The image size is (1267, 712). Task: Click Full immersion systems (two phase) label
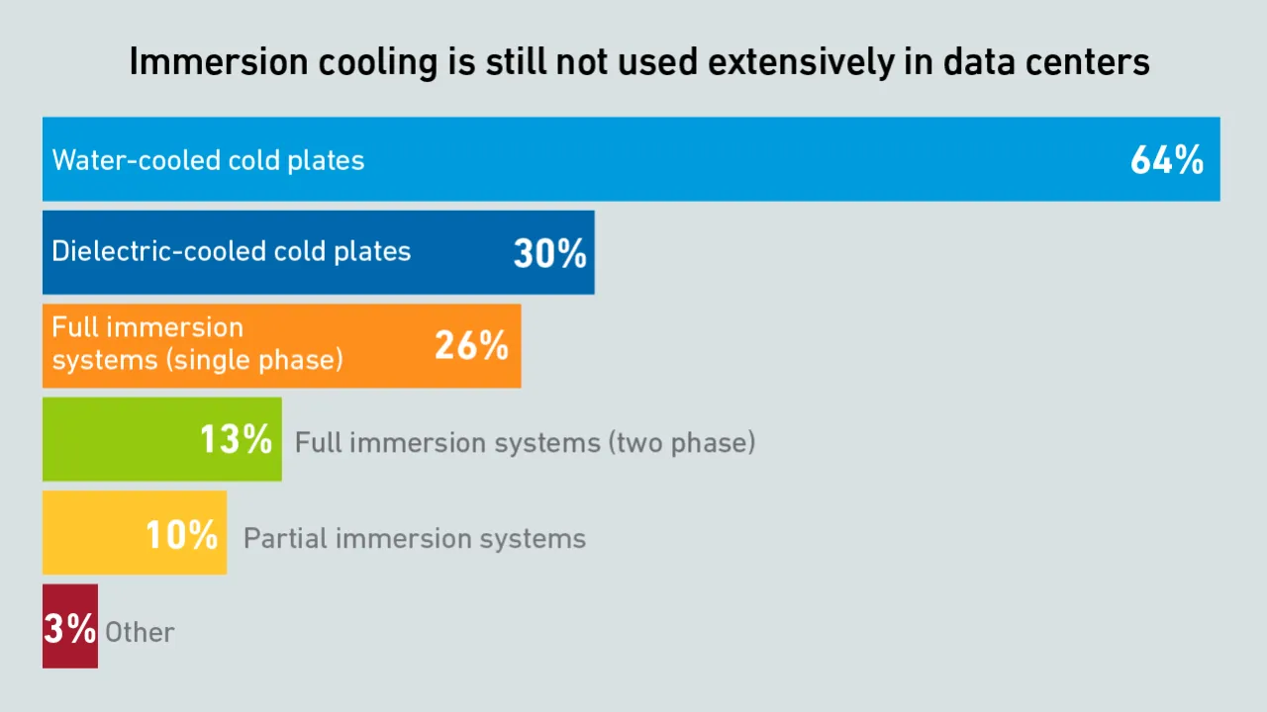pos(525,442)
